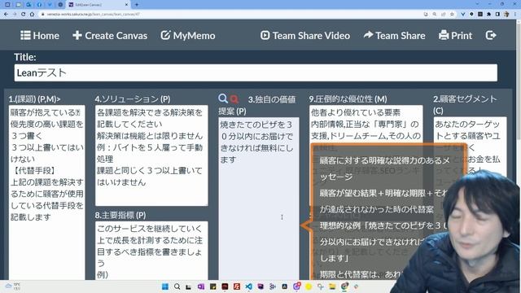
Task: Click the Team Share link
Action: [x=394, y=36]
